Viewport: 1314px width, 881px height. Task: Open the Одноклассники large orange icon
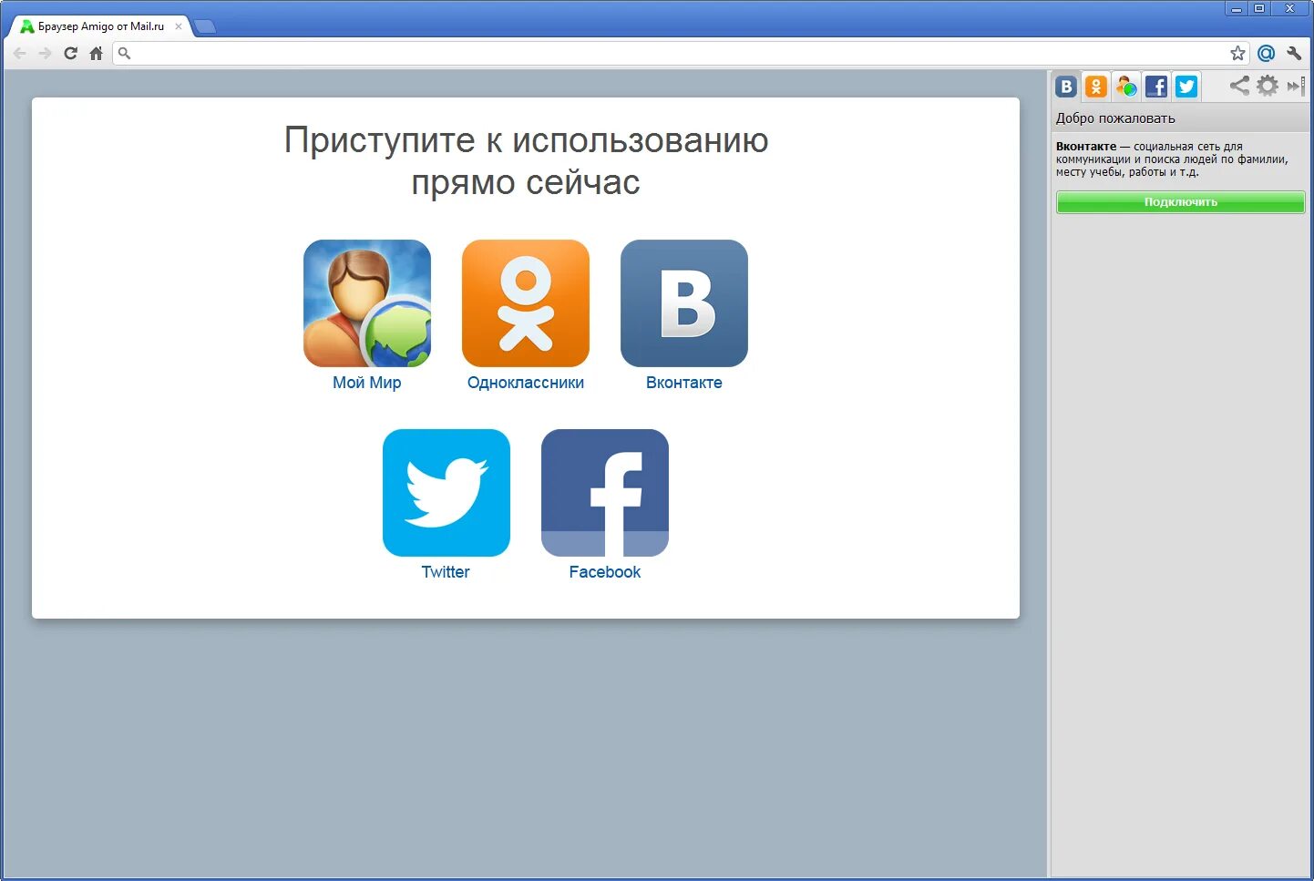[x=526, y=303]
